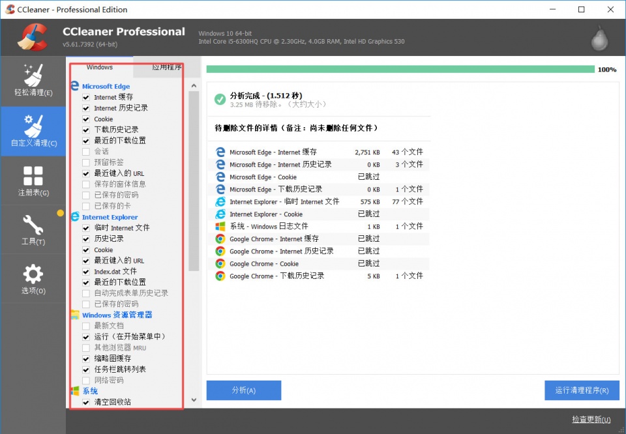This screenshot has width=626, height=434.
Task: Select Internet Explorer - 临时 Internet 文件 result row
Action: pos(319,201)
